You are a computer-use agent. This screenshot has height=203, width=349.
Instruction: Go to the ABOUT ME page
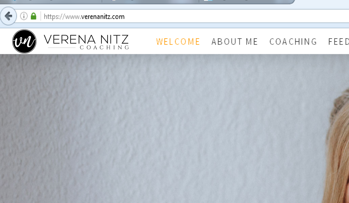click(x=234, y=41)
